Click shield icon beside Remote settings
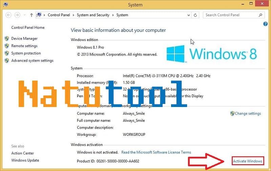This screenshot has height=171, width=271. pyautogui.click(x=7, y=46)
